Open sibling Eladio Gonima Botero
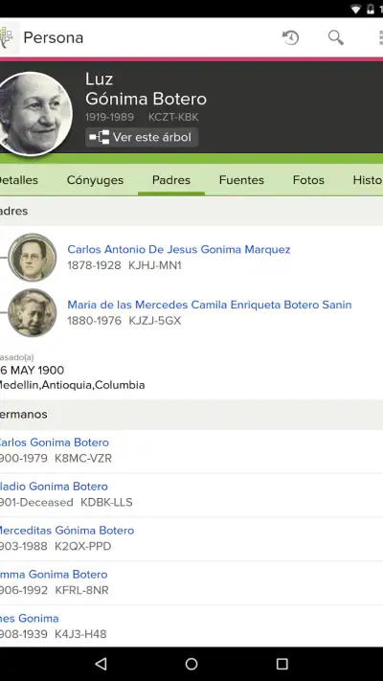 tap(53, 486)
